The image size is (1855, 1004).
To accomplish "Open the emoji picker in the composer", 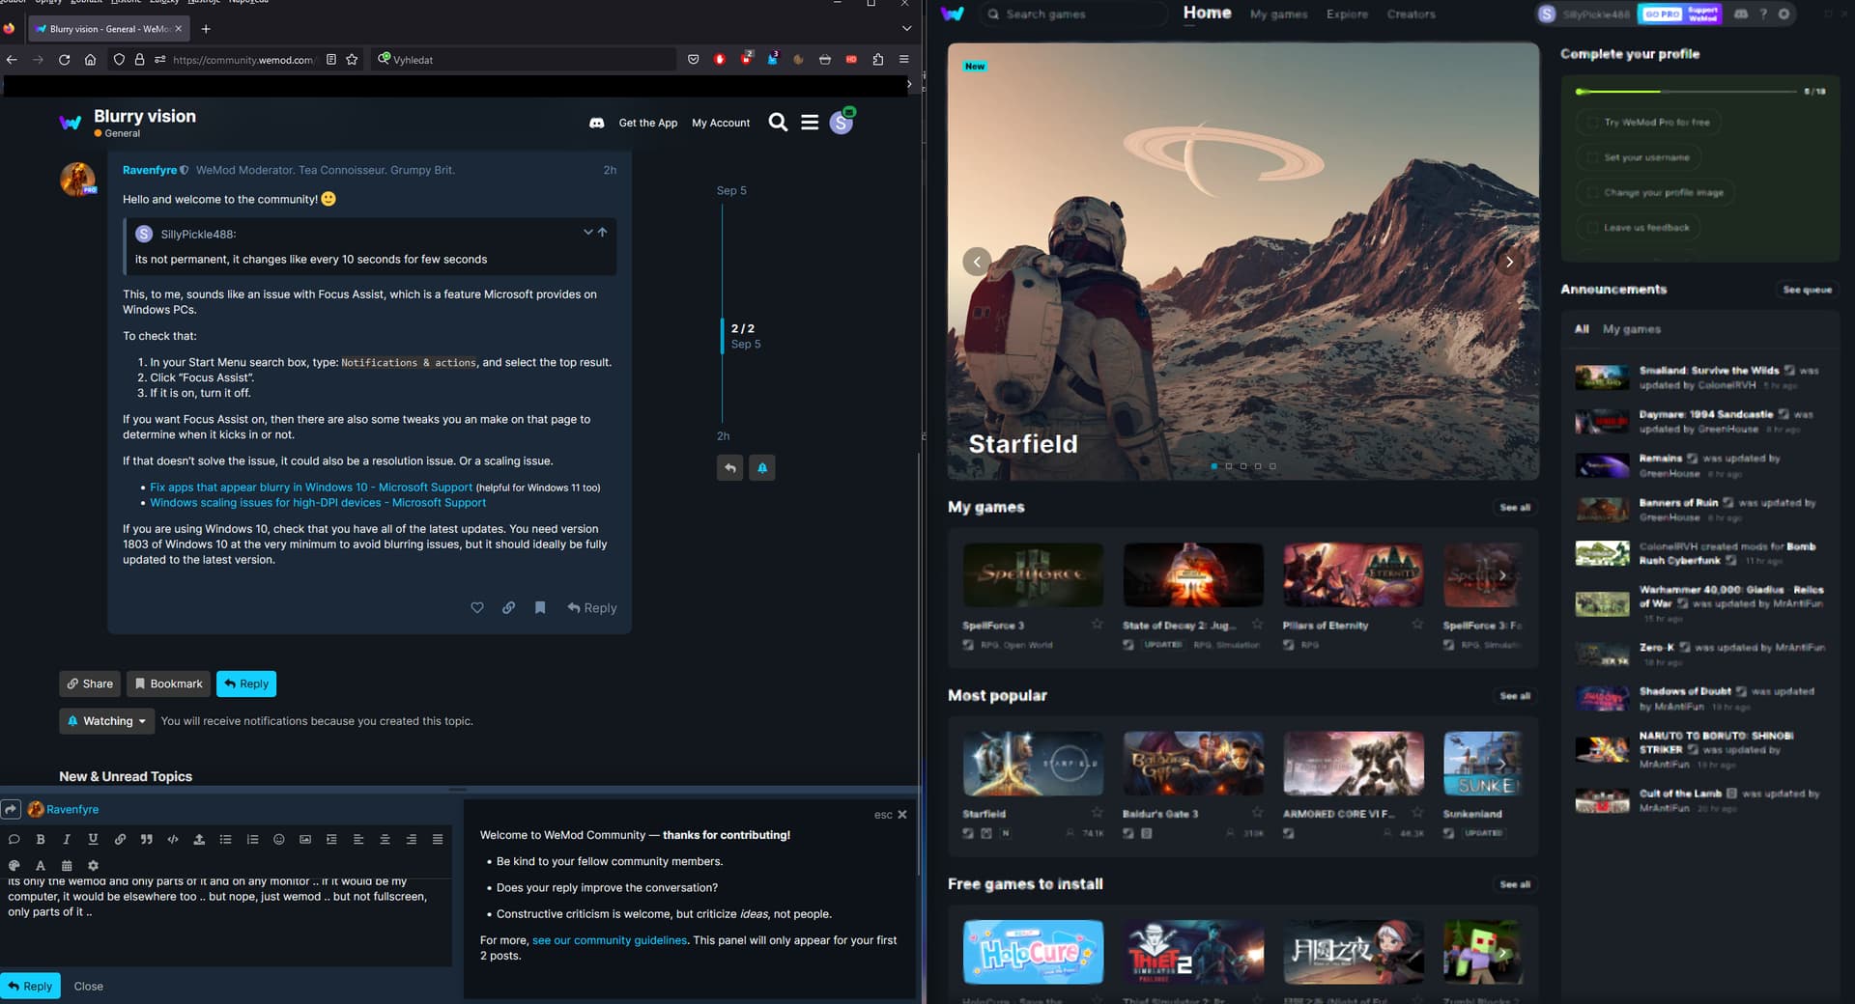I will point(278,839).
